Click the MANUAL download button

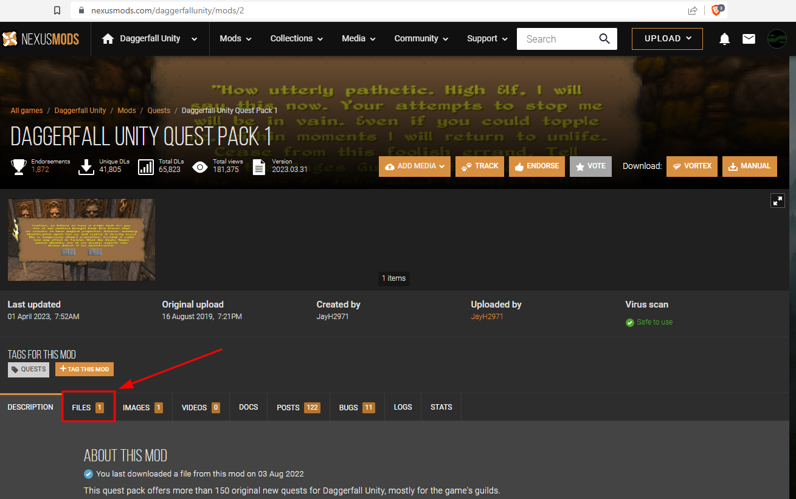pos(750,166)
